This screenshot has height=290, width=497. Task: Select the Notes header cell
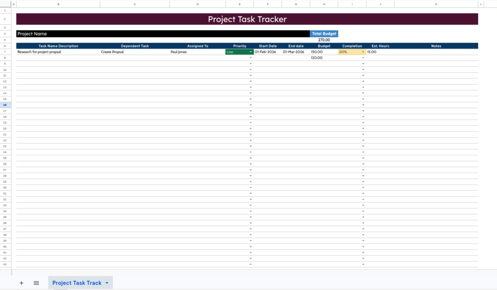coord(436,46)
